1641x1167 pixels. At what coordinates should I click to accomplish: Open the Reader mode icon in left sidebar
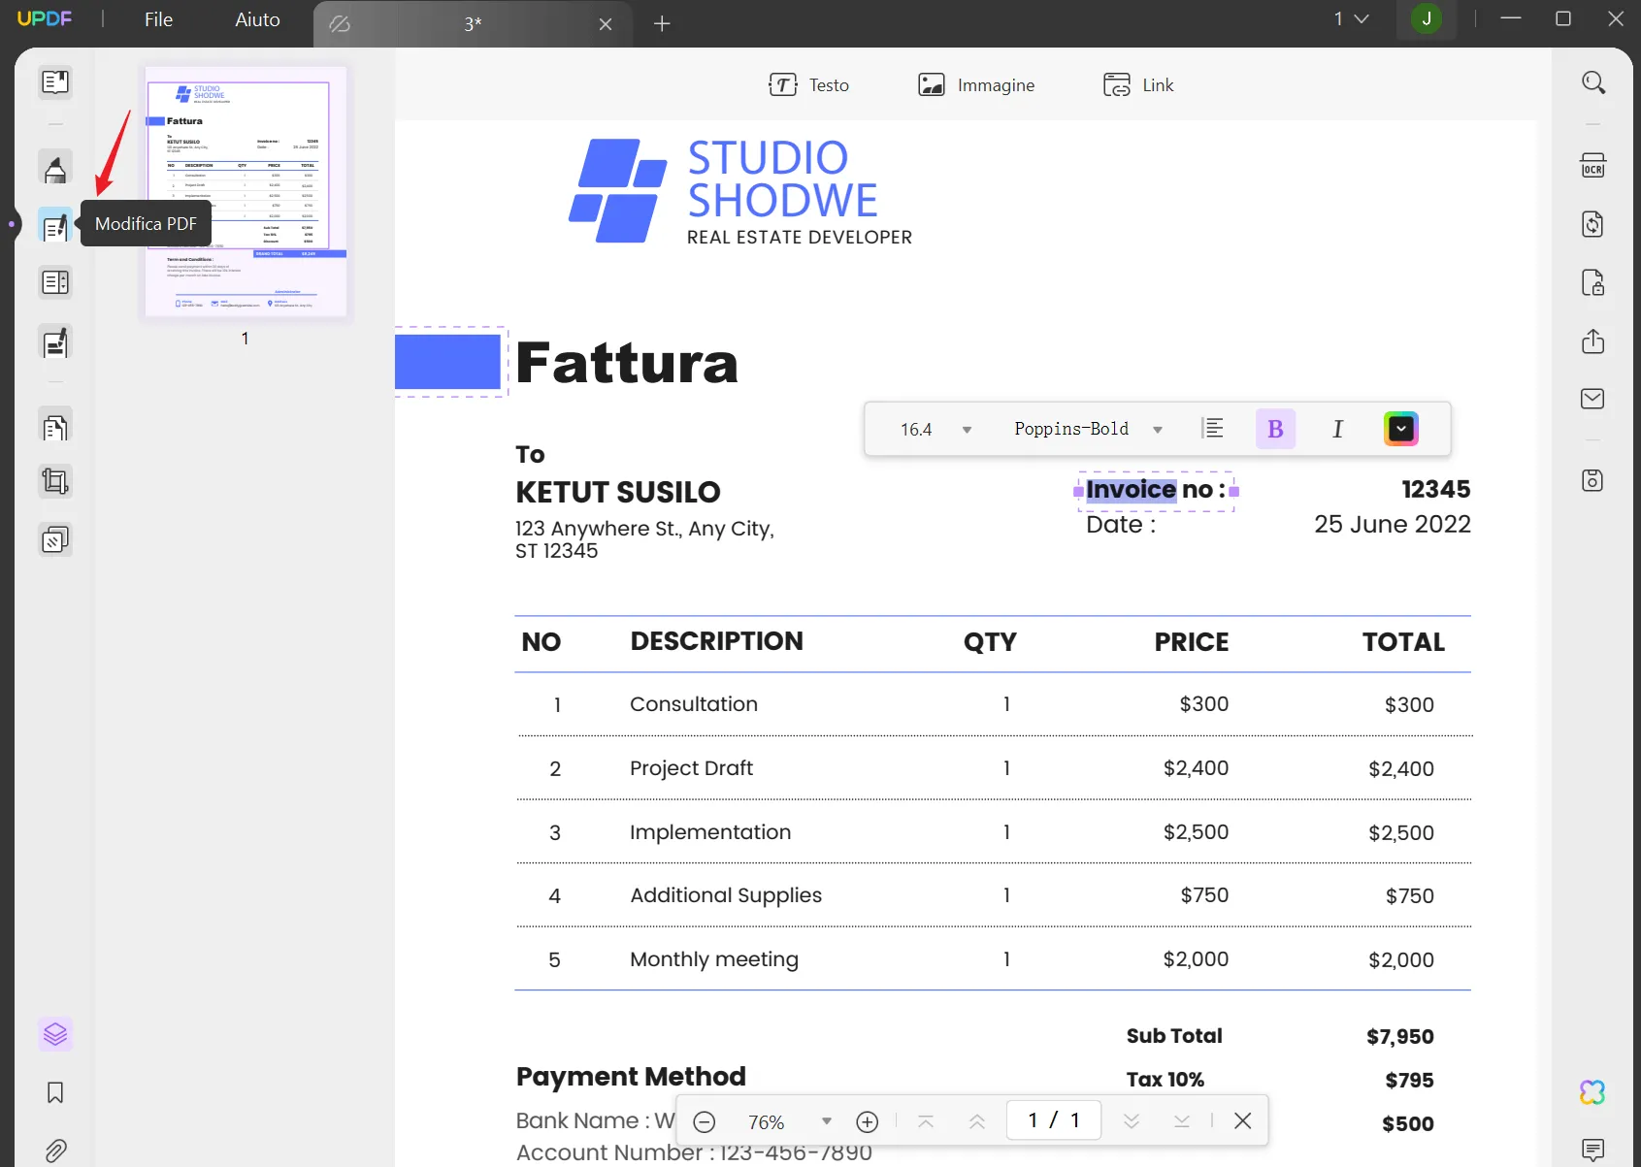[55, 82]
